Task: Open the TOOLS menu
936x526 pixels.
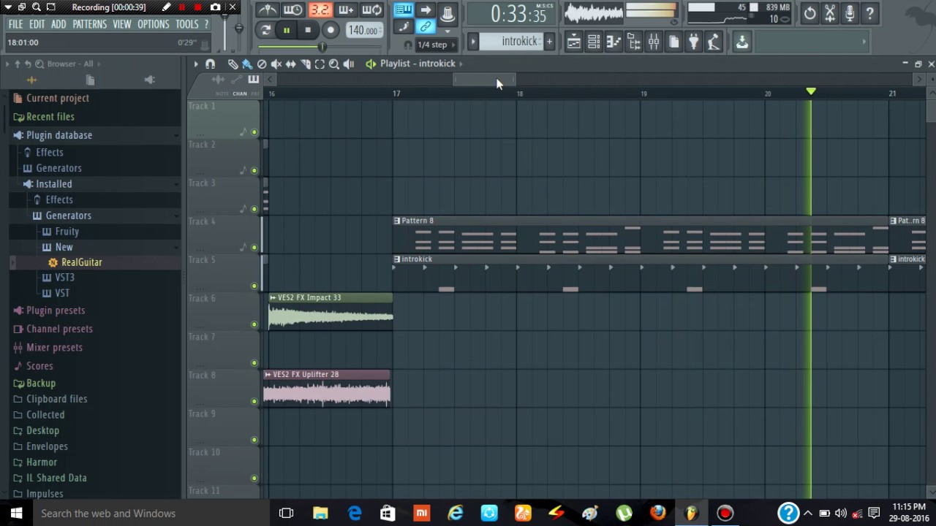Action: (x=187, y=24)
